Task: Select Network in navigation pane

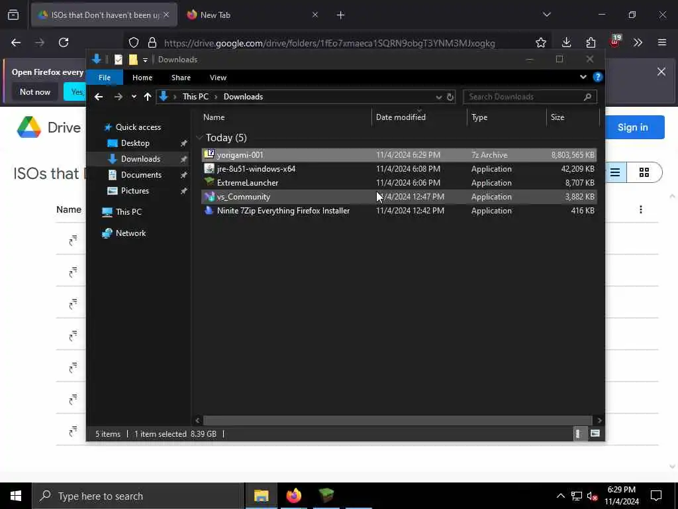Action: pos(130,233)
